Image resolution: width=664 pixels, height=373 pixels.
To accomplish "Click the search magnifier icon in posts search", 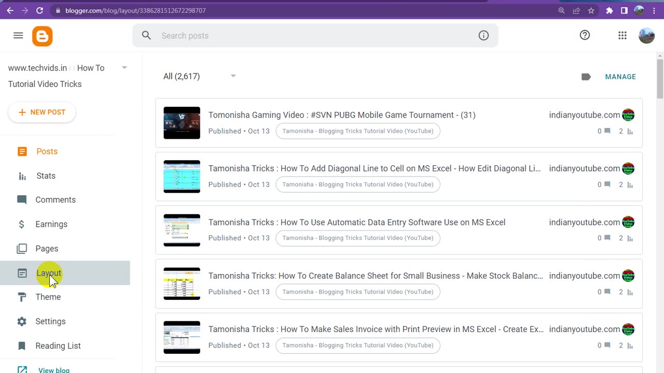I will tap(146, 35).
